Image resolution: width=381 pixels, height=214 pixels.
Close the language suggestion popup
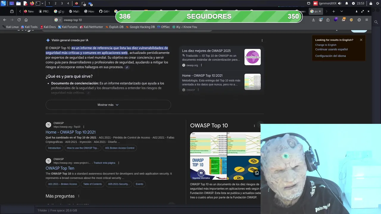[361, 40]
